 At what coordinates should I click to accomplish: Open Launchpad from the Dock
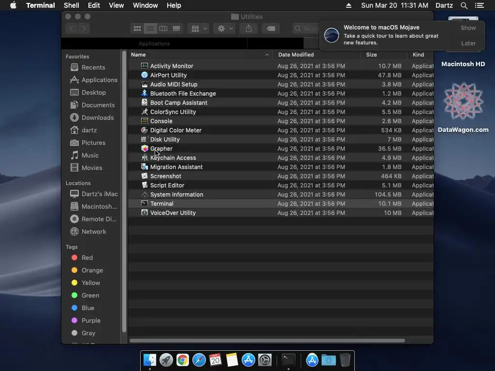166,360
